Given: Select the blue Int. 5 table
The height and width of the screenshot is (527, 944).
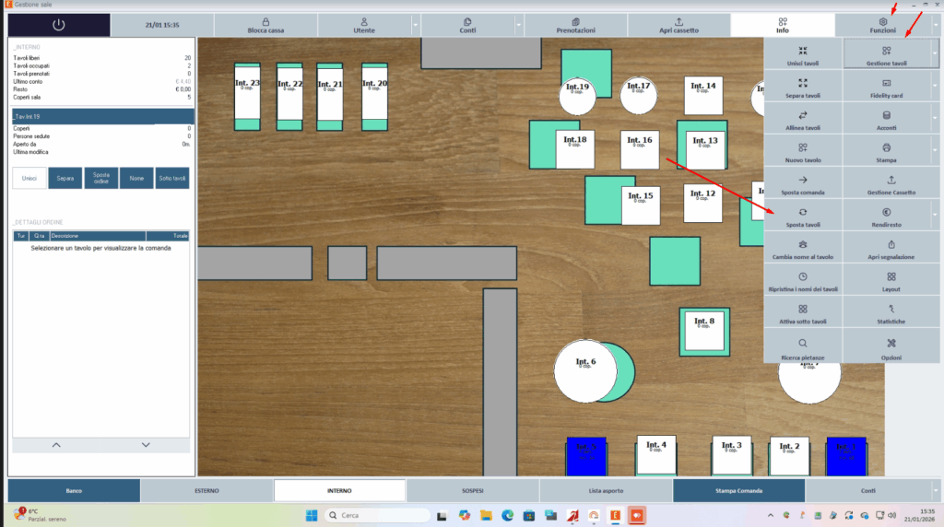Looking at the screenshot, I should coord(585,456).
